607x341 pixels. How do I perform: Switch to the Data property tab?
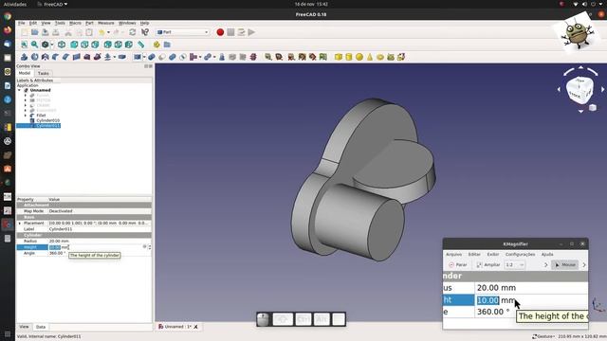(x=41, y=327)
